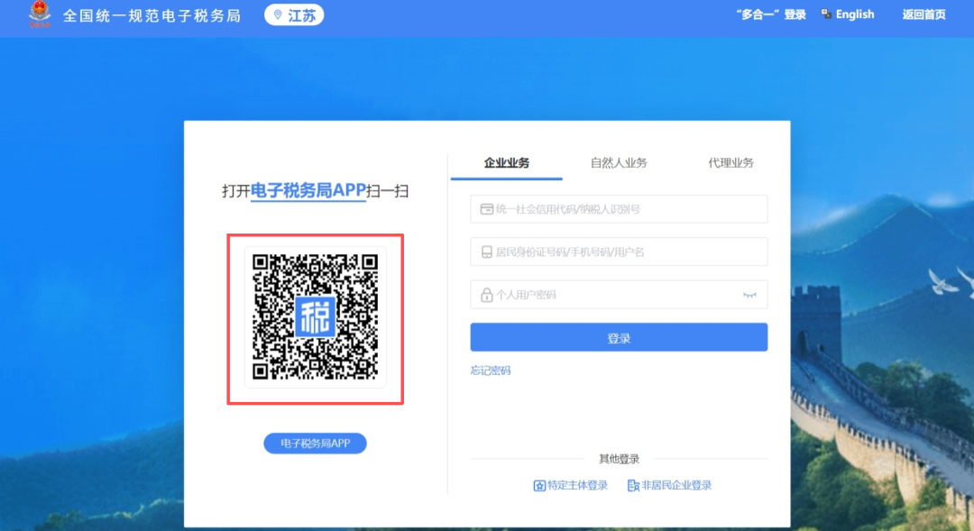Open the "多合一"登录 link

coord(770,15)
